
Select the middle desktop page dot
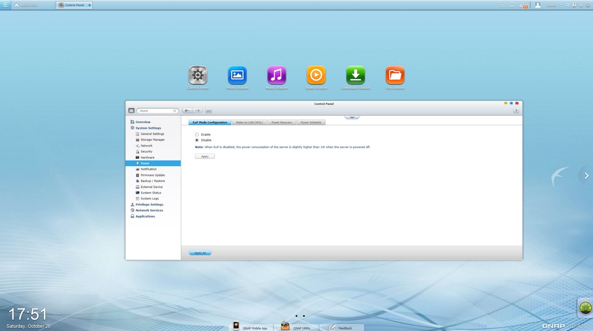click(x=296, y=316)
